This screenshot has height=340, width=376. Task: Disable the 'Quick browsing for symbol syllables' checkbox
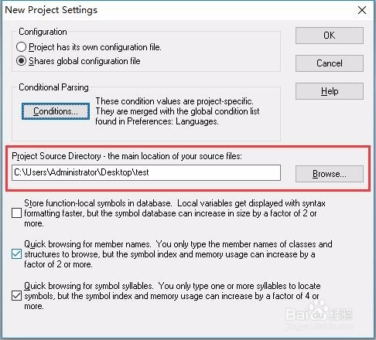(16, 296)
